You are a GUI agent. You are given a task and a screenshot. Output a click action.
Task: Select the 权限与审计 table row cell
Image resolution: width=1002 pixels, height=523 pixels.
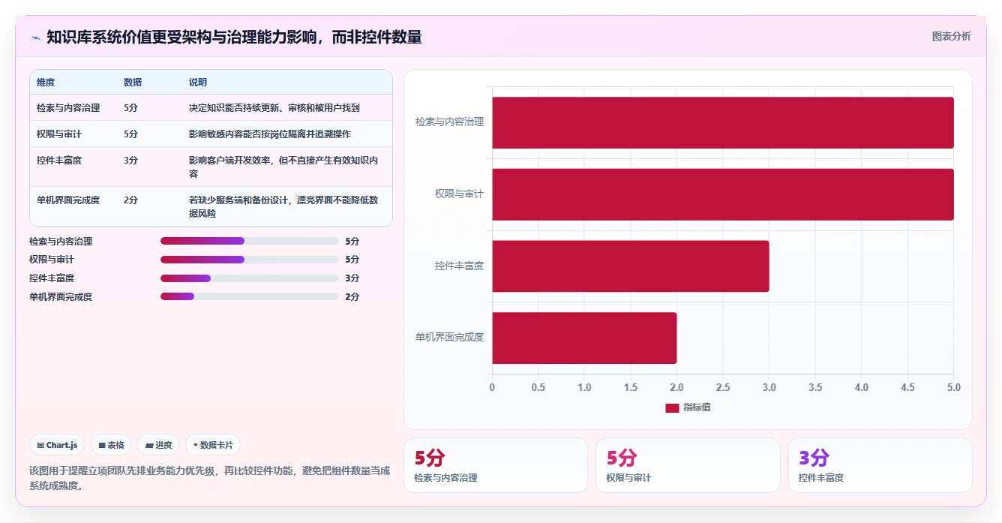(x=59, y=134)
